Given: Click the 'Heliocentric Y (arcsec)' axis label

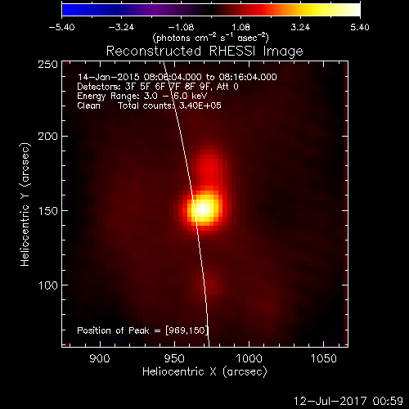Looking at the screenshot, I should pos(25,204).
